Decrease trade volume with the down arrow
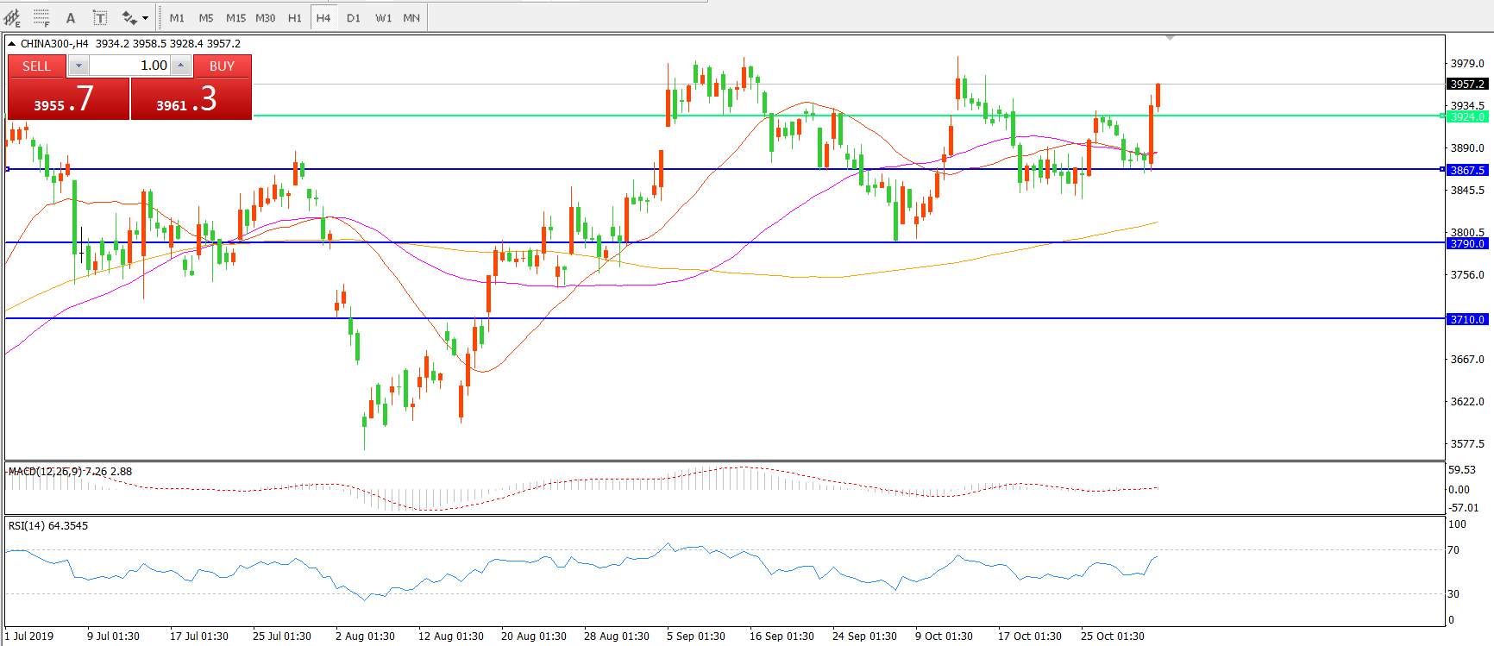1494x646 pixels. [x=78, y=66]
